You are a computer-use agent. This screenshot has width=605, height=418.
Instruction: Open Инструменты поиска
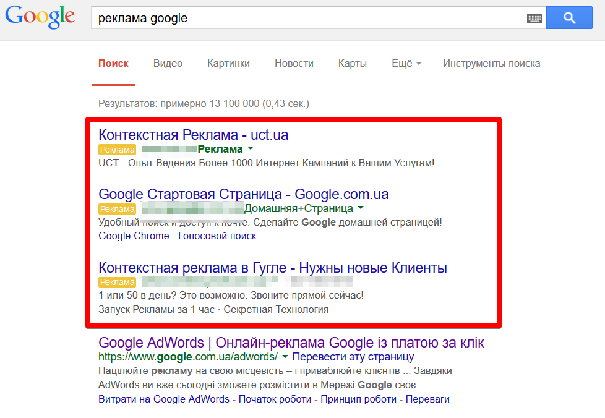[x=491, y=64]
